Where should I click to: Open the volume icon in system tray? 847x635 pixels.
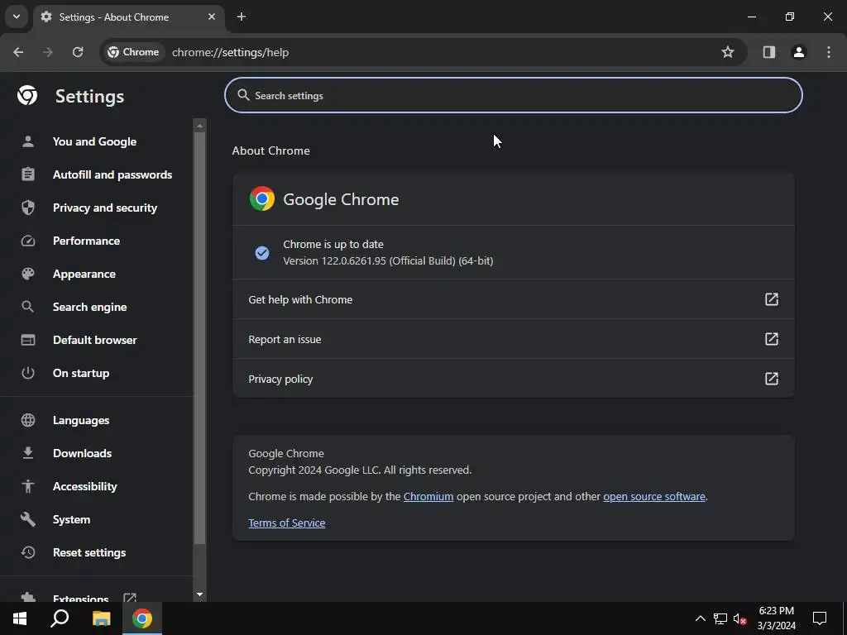(739, 618)
